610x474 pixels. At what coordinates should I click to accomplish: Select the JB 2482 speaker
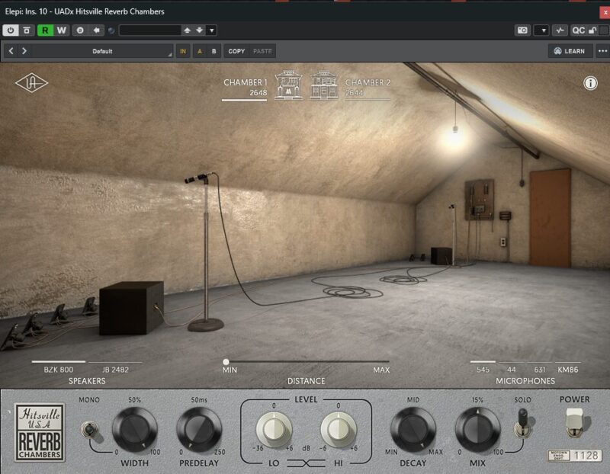(x=115, y=367)
